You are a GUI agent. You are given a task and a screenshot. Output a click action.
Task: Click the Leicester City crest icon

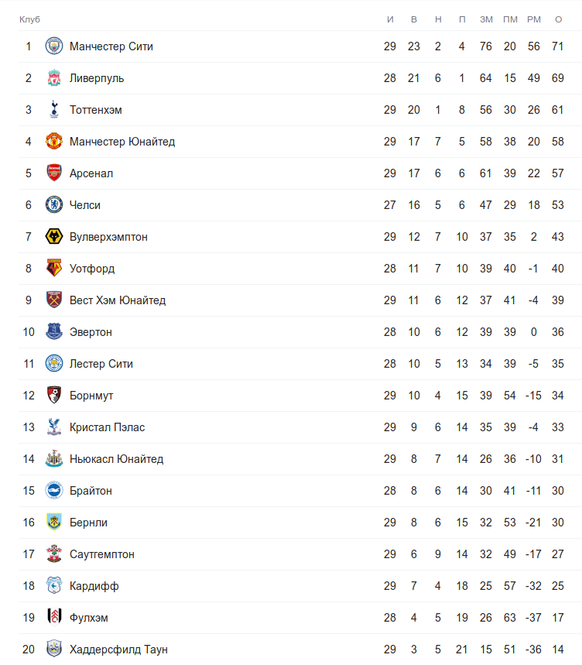[x=53, y=364]
